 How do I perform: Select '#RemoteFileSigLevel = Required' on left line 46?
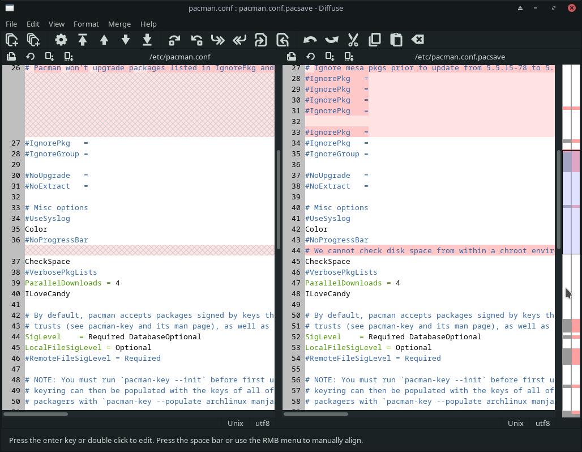tap(93, 359)
